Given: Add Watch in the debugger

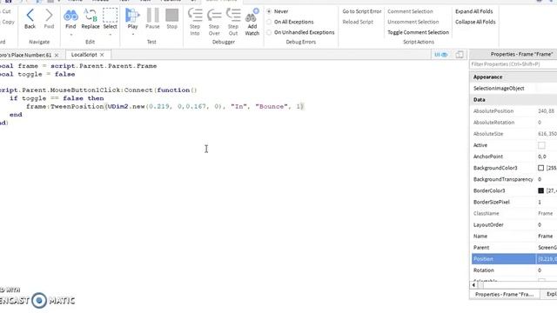Looking at the screenshot, I should pos(252,22).
